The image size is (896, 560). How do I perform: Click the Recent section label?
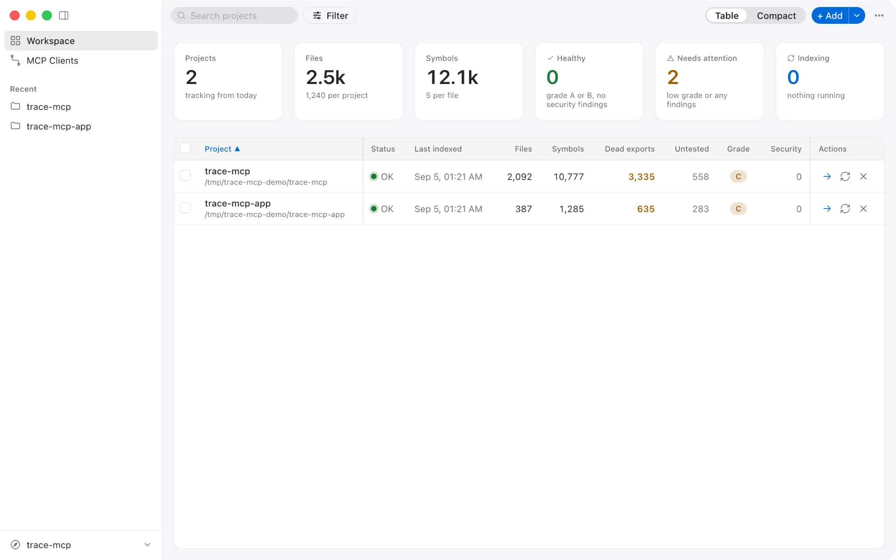coord(23,89)
